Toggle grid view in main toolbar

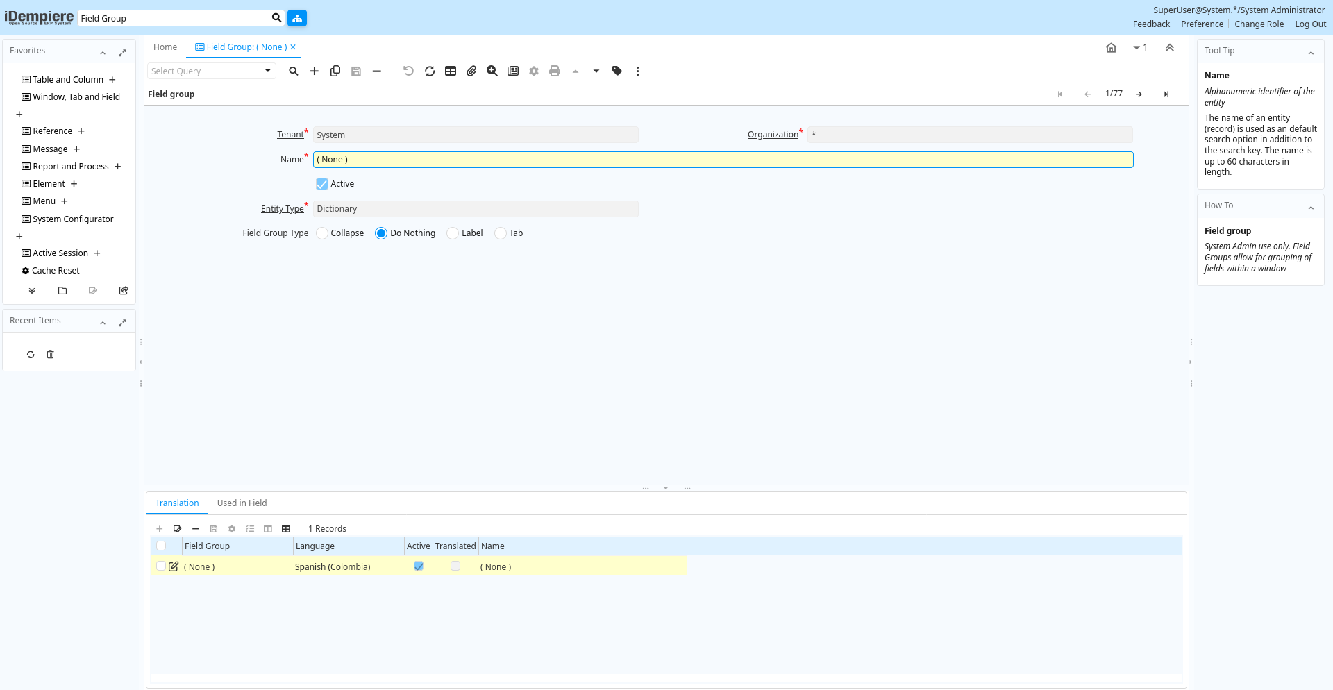coord(451,71)
